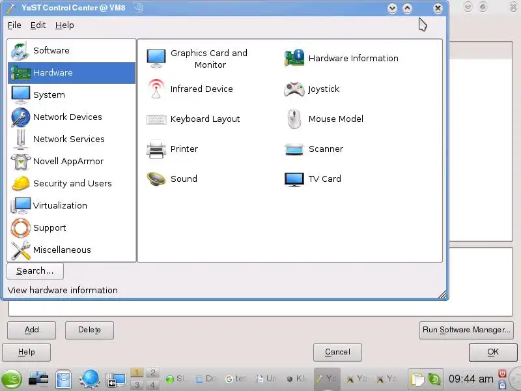Launch TV Card module icon
Screen dimensions: 521x391
coord(294,180)
